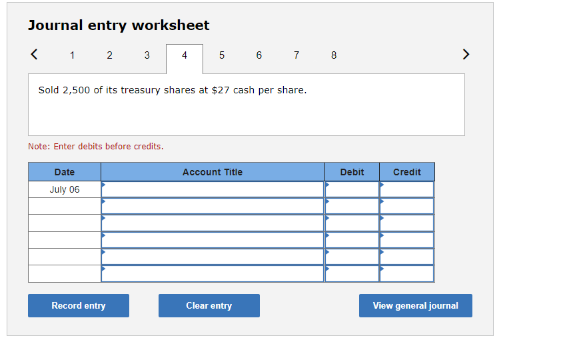
Task: Go to previous entry with left chevron
Action: pos(34,55)
